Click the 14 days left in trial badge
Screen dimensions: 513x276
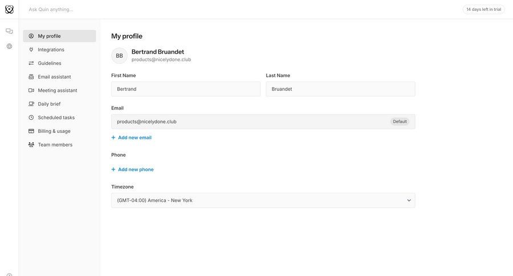(483, 9)
